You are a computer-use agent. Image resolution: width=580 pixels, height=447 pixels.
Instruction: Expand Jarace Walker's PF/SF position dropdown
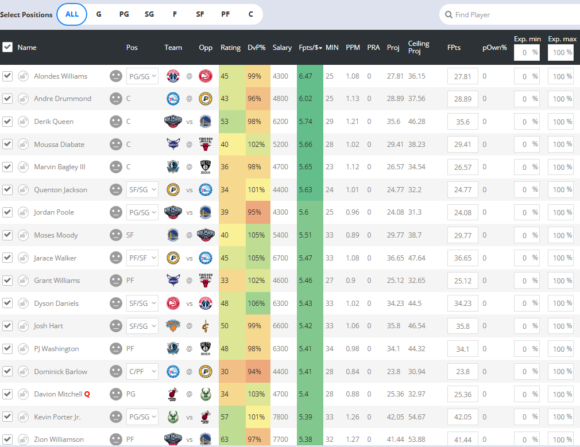142,258
